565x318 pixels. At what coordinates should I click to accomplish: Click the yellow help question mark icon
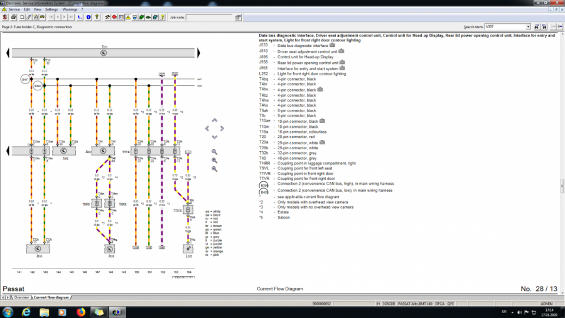(x=162, y=17)
